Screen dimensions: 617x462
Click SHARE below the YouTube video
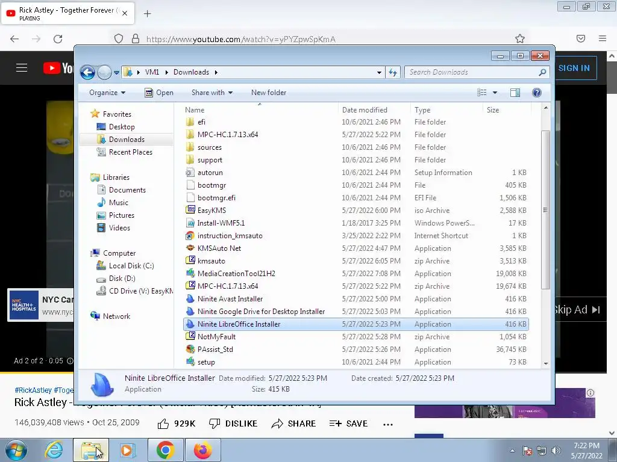click(x=293, y=423)
